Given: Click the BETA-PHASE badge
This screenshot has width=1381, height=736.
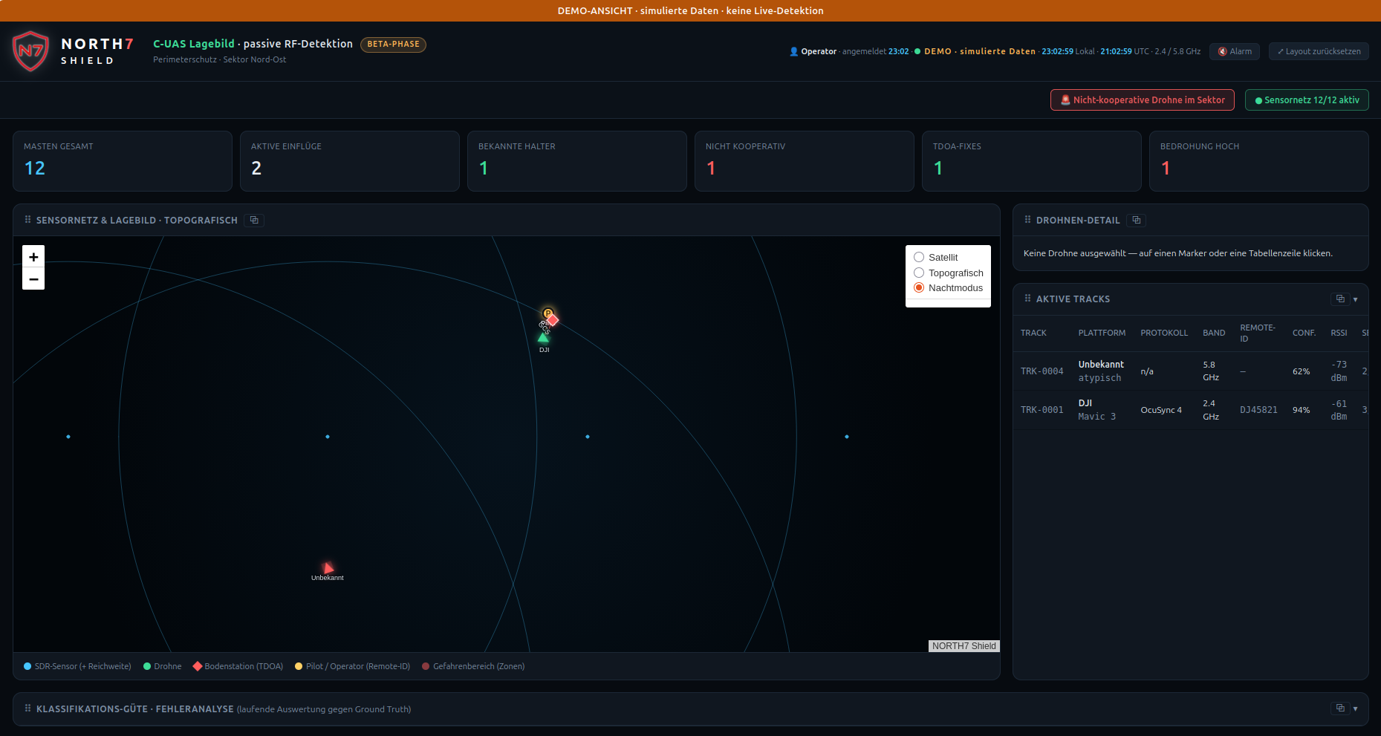Looking at the screenshot, I should click(393, 45).
